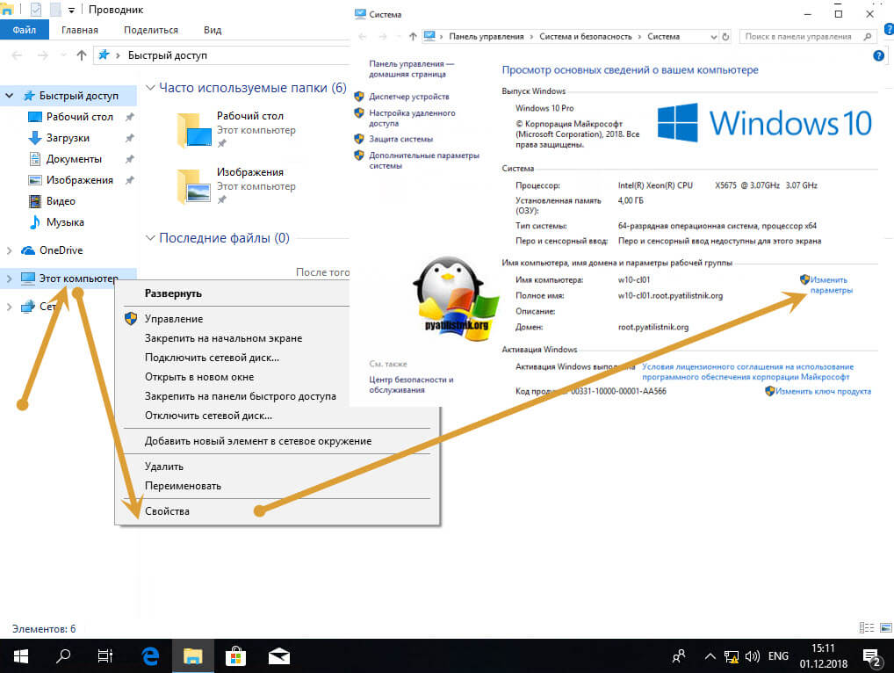This screenshot has width=894, height=673.
Task: Open the Система address bar history dropdown
Action: pos(713,37)
